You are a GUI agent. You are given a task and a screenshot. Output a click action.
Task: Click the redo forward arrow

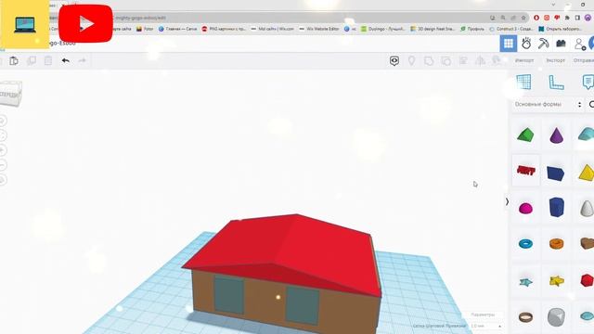pyautogui.click(x=82, y=60)
